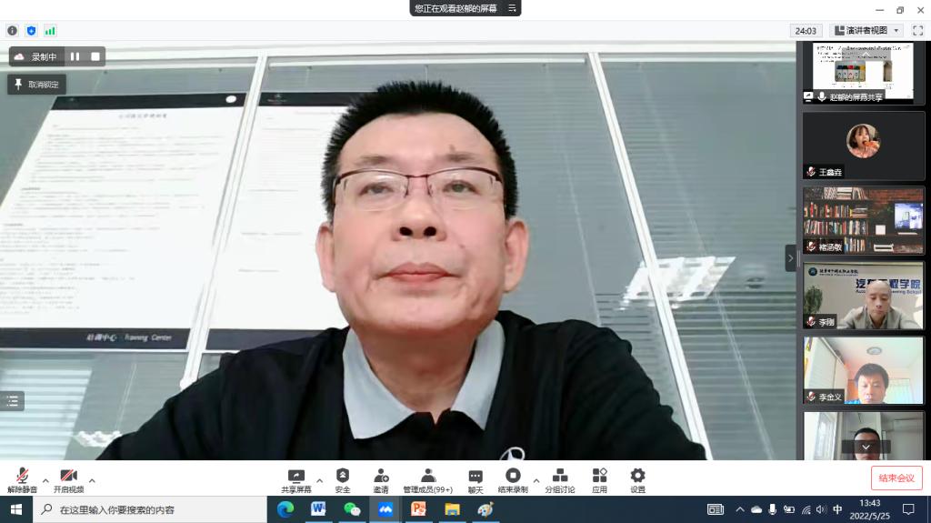Open WeChat from taskbar
931x523 pixels.
click(x=352, y=509)
